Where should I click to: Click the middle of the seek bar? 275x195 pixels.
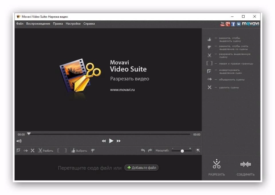point(110,134)
